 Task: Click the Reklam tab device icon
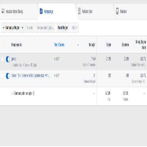117,11
